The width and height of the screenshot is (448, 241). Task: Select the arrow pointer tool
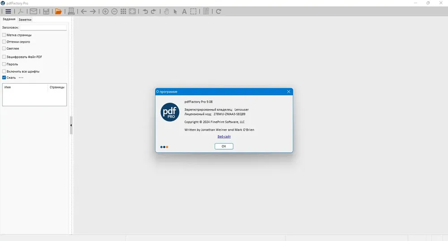[x=175, y=11]
